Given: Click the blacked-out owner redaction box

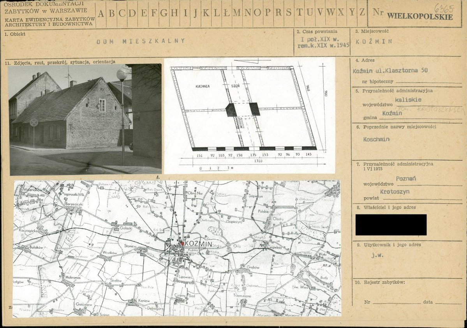Looking at the screenshot, I should pyautogui.click(x=391, y=225).
